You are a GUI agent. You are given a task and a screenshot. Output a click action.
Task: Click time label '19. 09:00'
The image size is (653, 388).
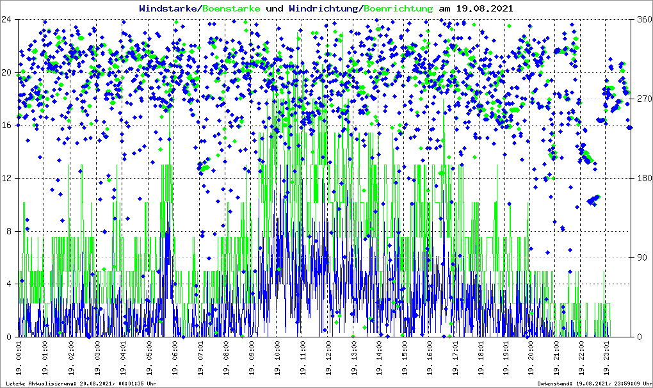tap(251, 358)
